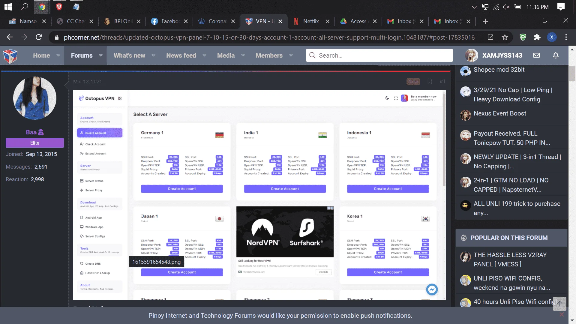Viewport: 576px width, 324px height.
Task: Open the XAMJYSS143 account menu
Action: 493,55
